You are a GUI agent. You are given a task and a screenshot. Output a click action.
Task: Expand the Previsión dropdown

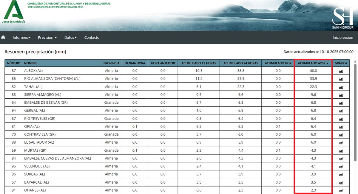pos(47,37)
